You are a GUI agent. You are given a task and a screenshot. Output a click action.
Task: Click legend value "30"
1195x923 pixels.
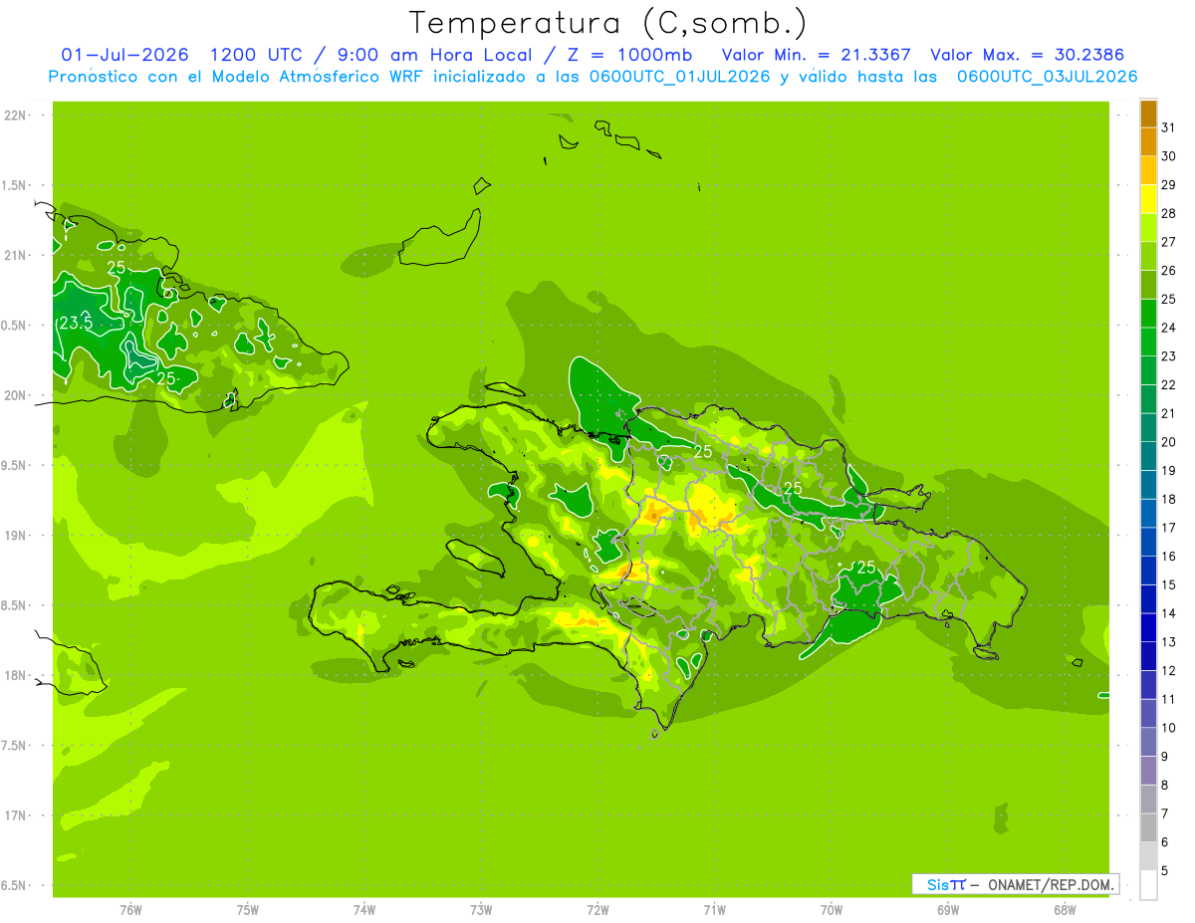[x=1168, y=156]
